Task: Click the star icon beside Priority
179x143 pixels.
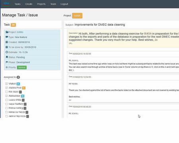Action: (x=7, y=67)
